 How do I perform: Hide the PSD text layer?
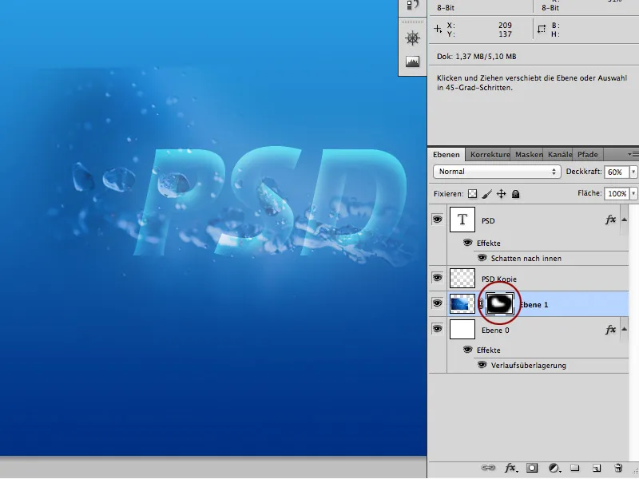(x=436, y=220)
